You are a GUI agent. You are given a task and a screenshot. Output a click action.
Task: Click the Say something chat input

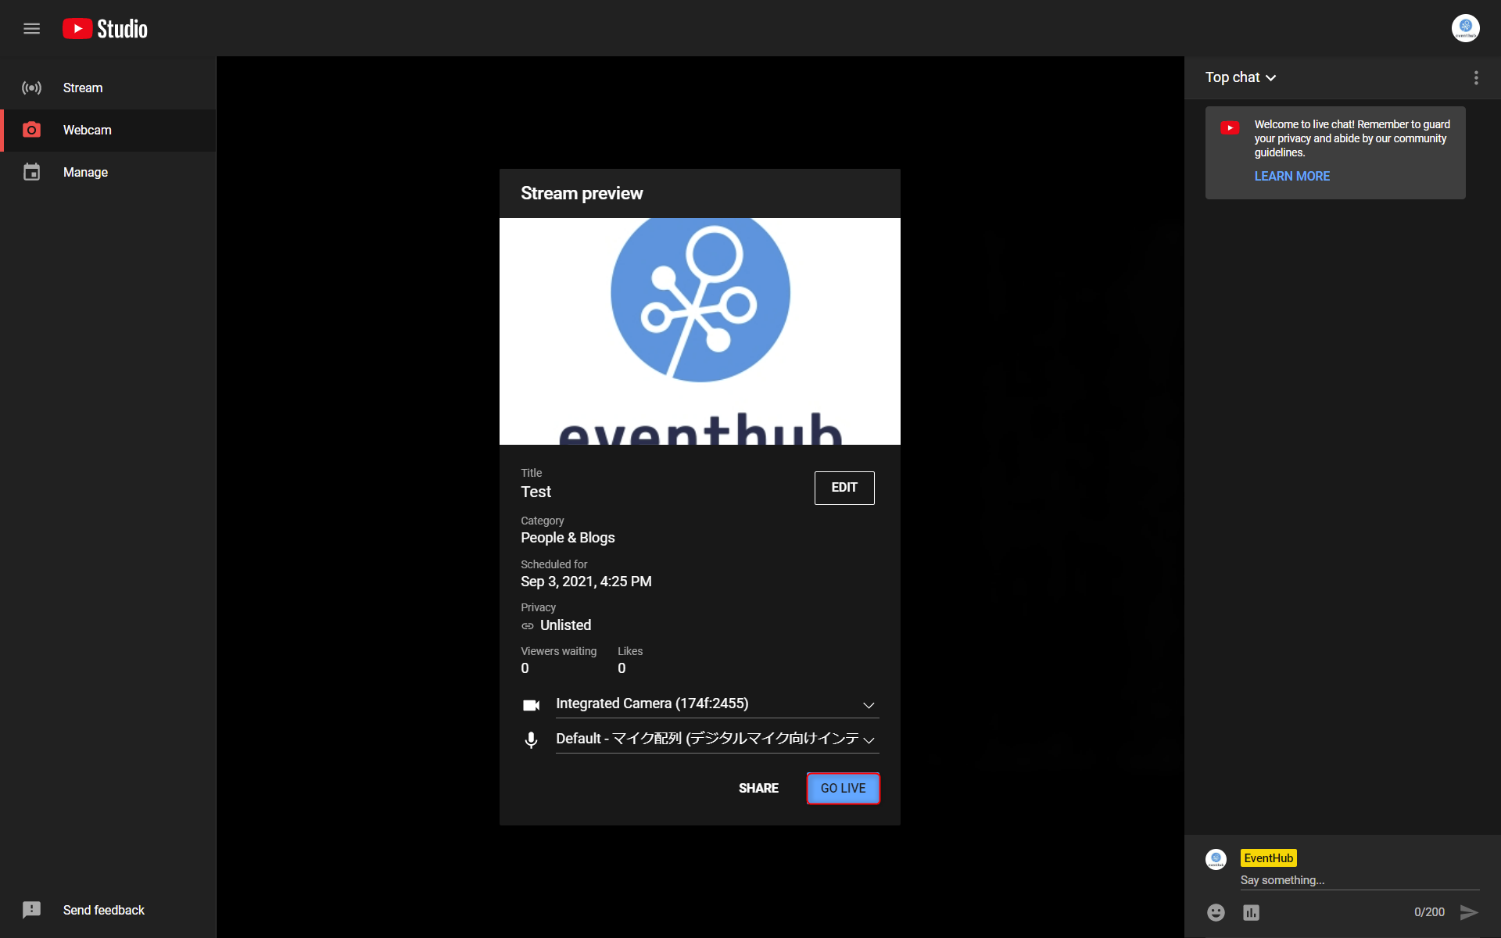(1359, 880)
